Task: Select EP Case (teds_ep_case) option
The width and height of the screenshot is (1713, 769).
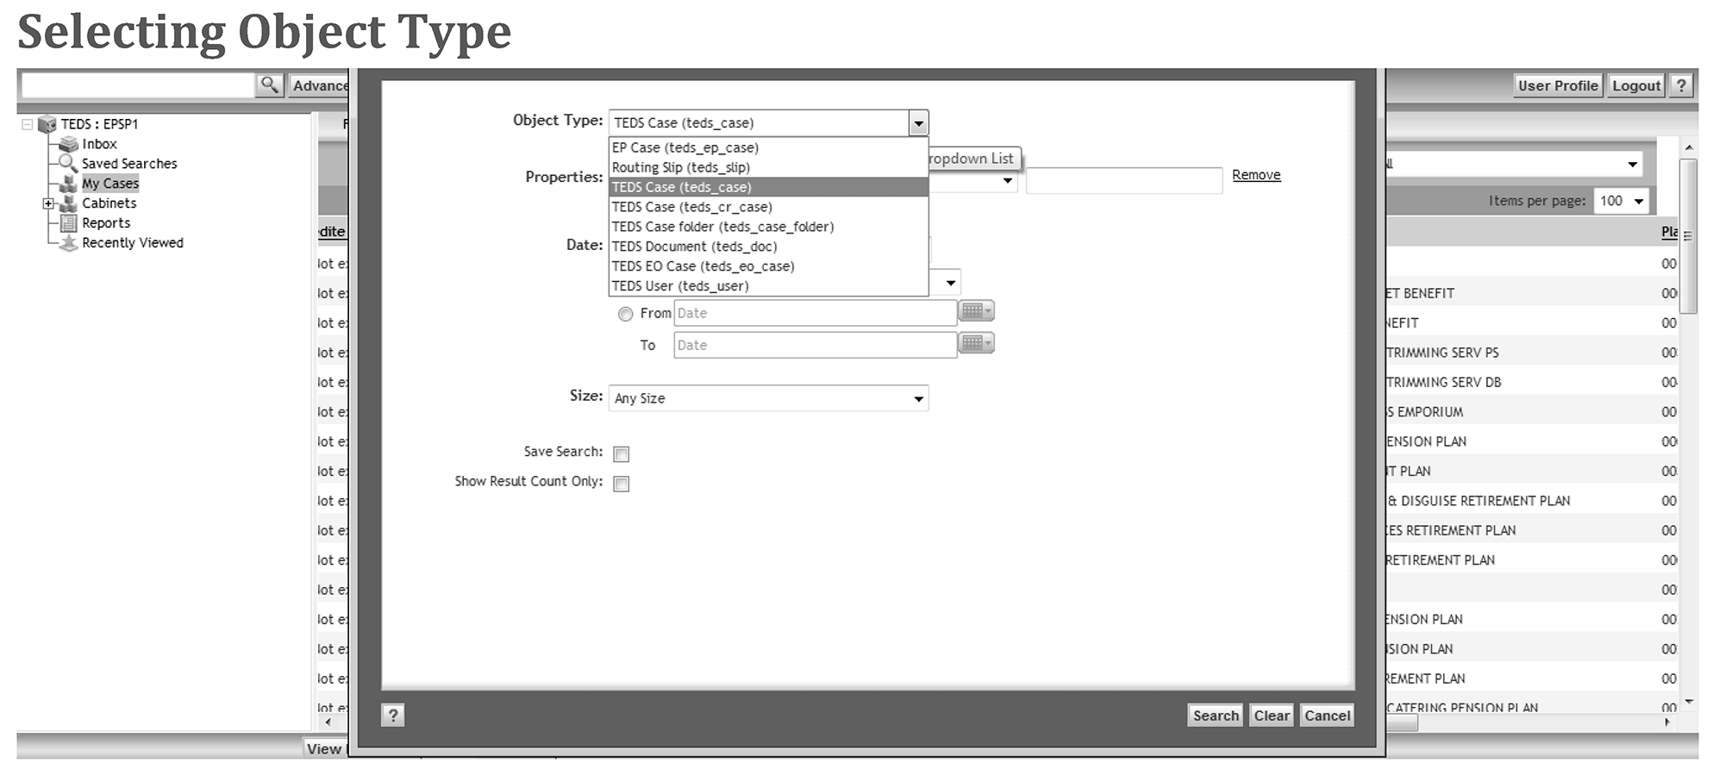Action: tap(685, 147)
